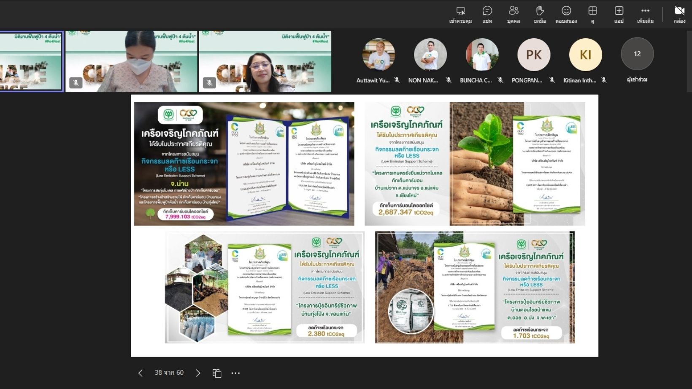Open the More (เพิ่มเติม) options menu

coord(645,14)
